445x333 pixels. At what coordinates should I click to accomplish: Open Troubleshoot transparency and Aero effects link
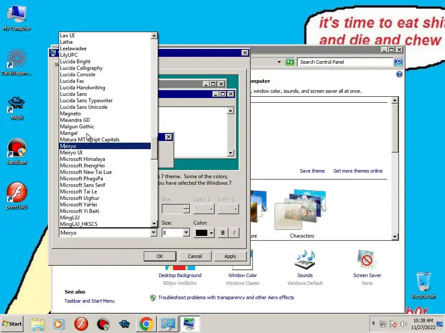(x=226, y=297)
